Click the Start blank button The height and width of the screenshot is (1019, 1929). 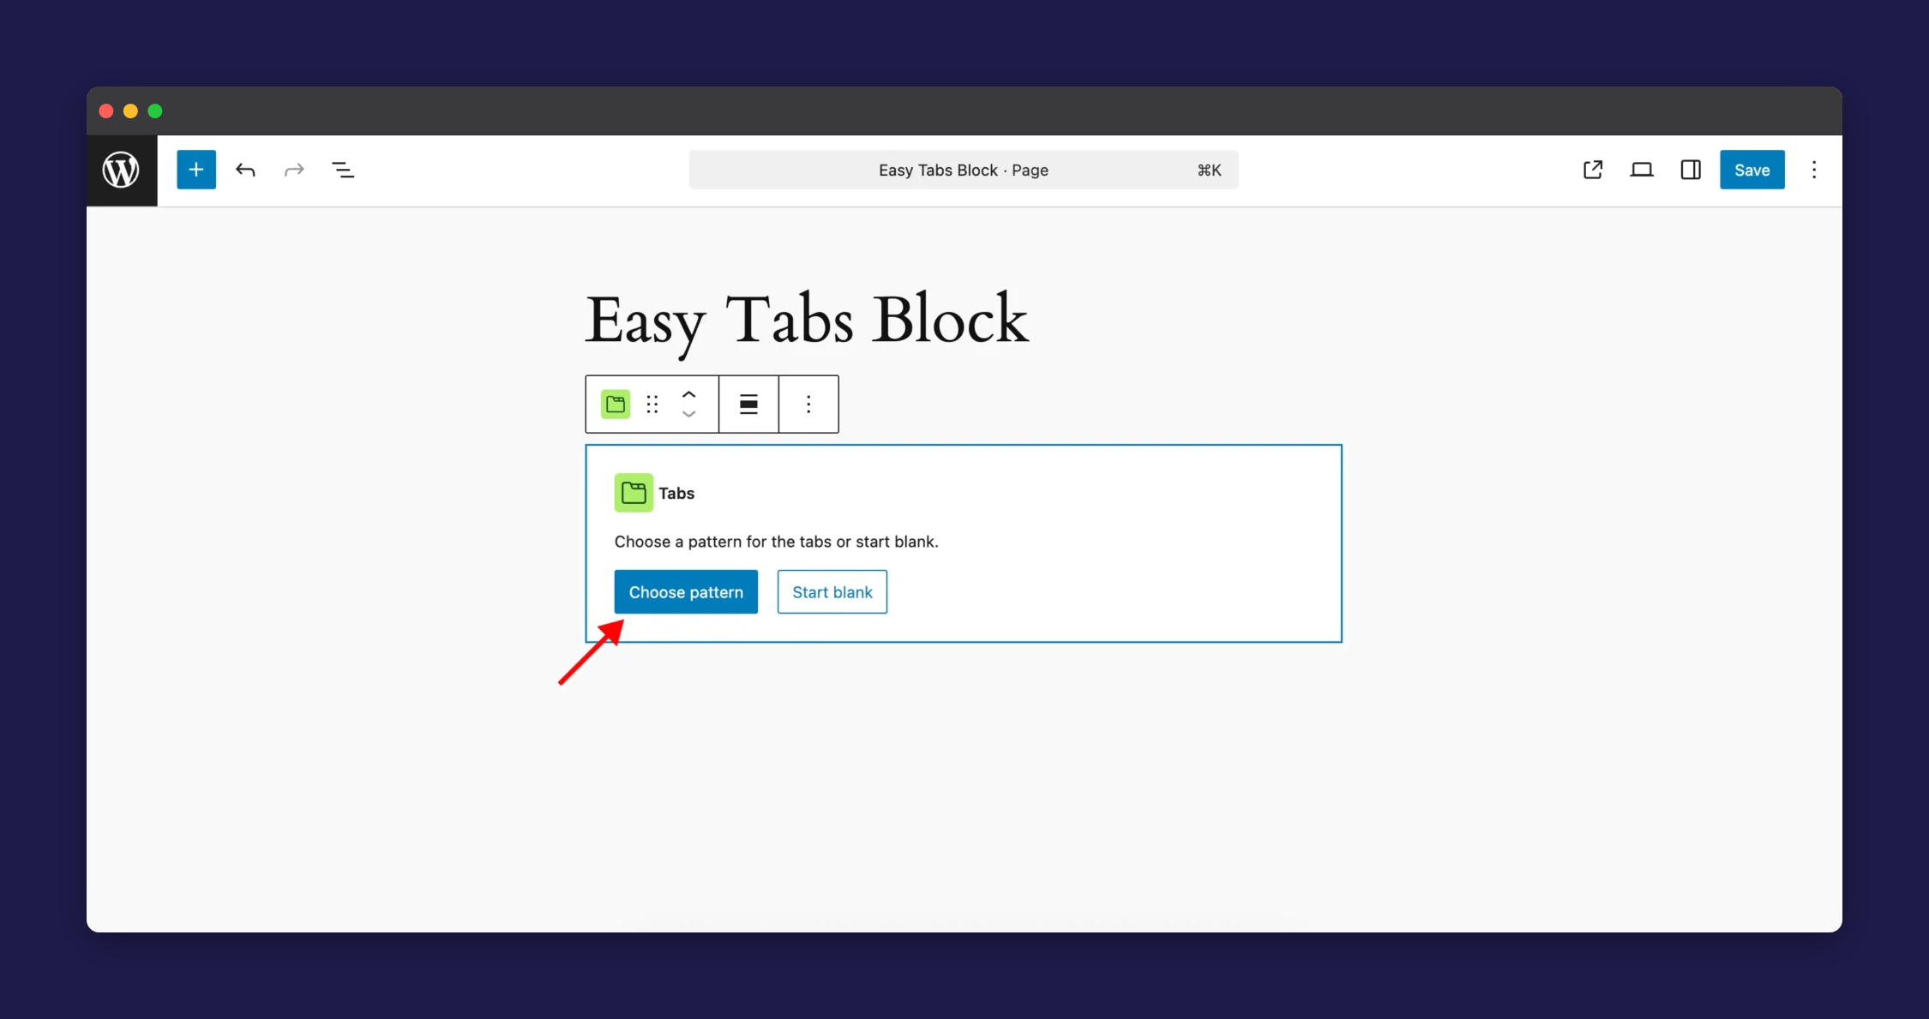(832, 592)
